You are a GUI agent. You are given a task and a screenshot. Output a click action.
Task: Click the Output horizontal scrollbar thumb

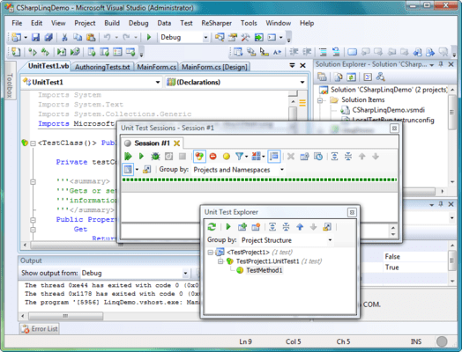65,316
